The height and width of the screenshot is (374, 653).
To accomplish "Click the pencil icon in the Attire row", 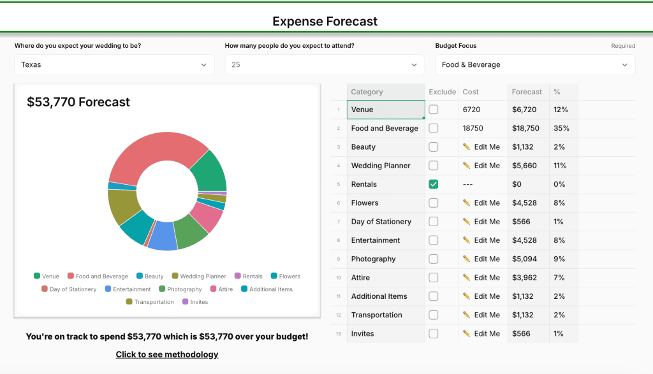I will (466, 278).
